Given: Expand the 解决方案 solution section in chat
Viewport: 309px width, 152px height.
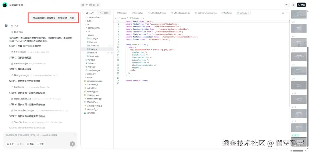Looking at the screenshot, I should [x=17, y=32].
